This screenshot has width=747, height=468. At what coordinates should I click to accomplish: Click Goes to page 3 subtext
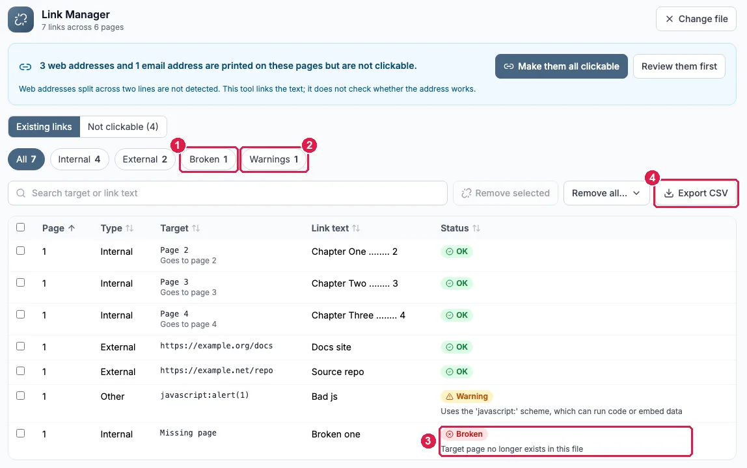[x=188, y=292]
